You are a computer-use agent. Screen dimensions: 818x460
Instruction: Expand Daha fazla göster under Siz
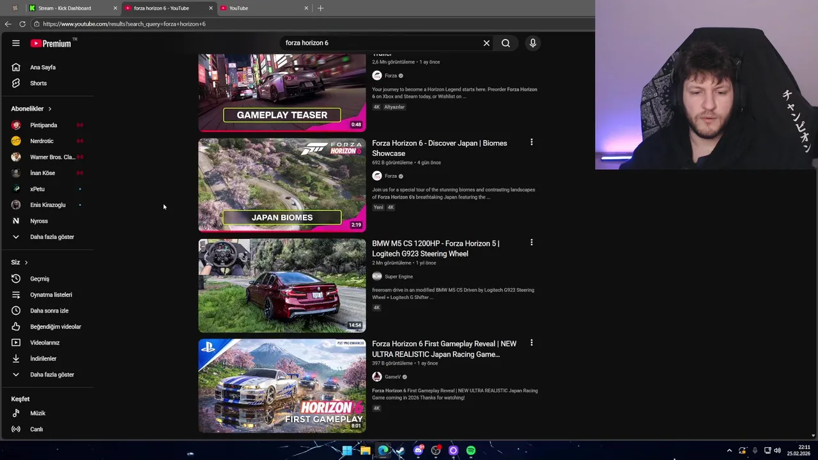(x=52, y=374)
